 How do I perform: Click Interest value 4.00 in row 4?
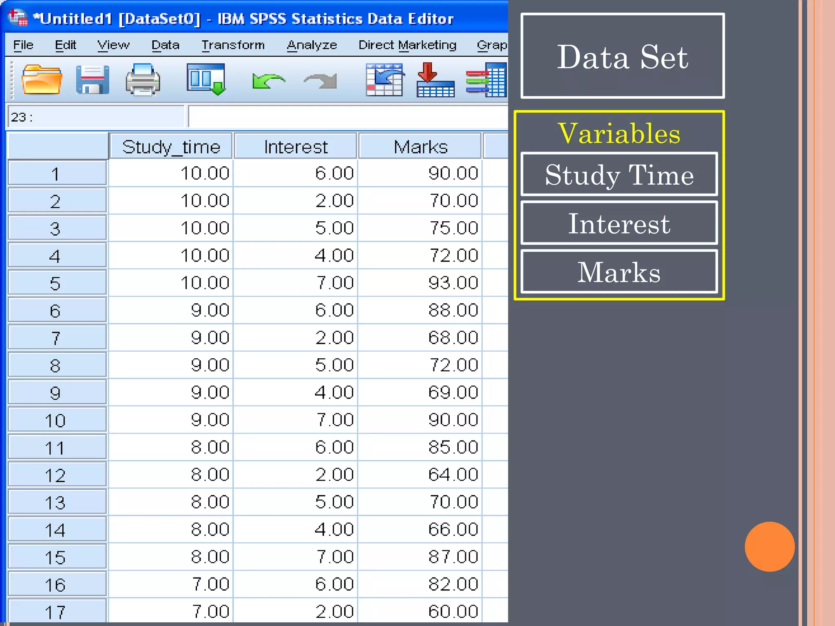296,256
